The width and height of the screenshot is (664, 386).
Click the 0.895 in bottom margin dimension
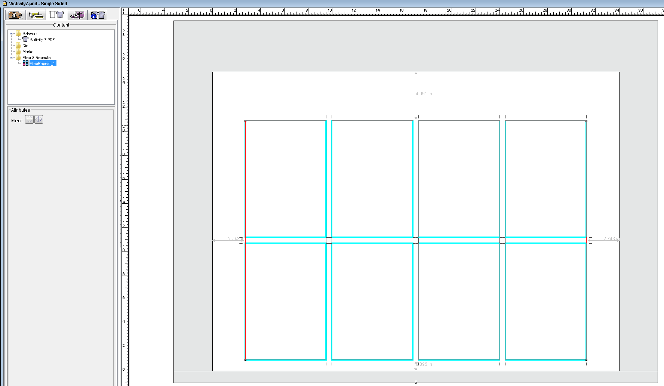coord(424,364)
